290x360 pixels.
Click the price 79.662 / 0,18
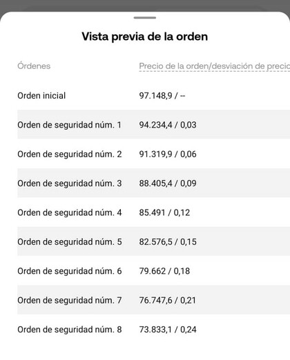coord(164,271)
